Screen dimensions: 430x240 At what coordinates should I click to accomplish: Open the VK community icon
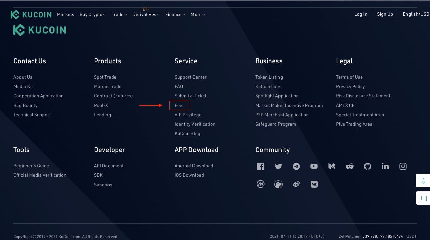[x=314, y=184]
